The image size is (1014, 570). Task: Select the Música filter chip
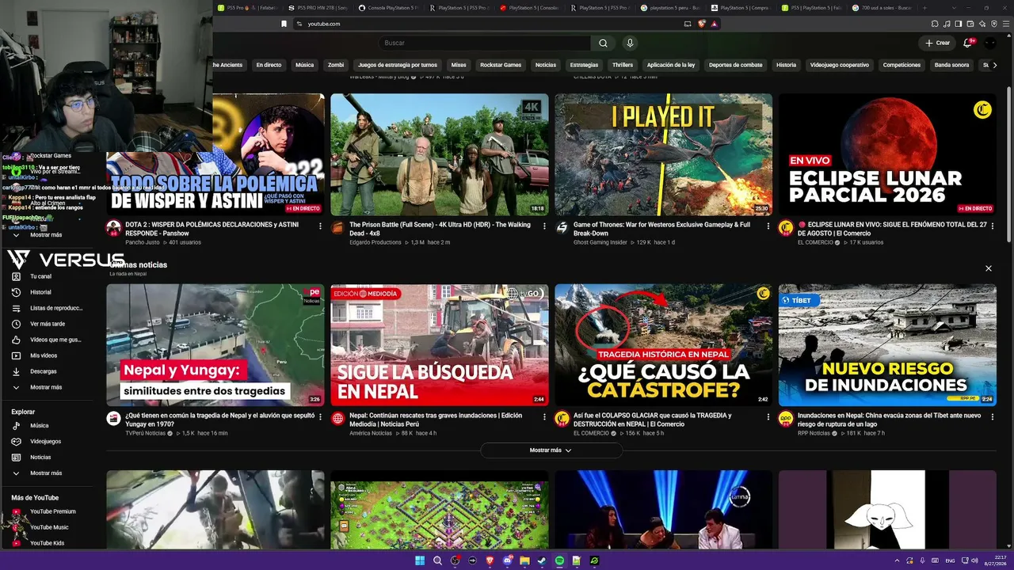(304, 65)
